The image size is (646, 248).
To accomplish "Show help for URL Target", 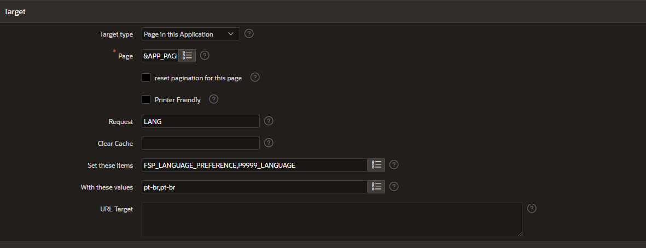I will pyautogui.click(x=532, y=209).
